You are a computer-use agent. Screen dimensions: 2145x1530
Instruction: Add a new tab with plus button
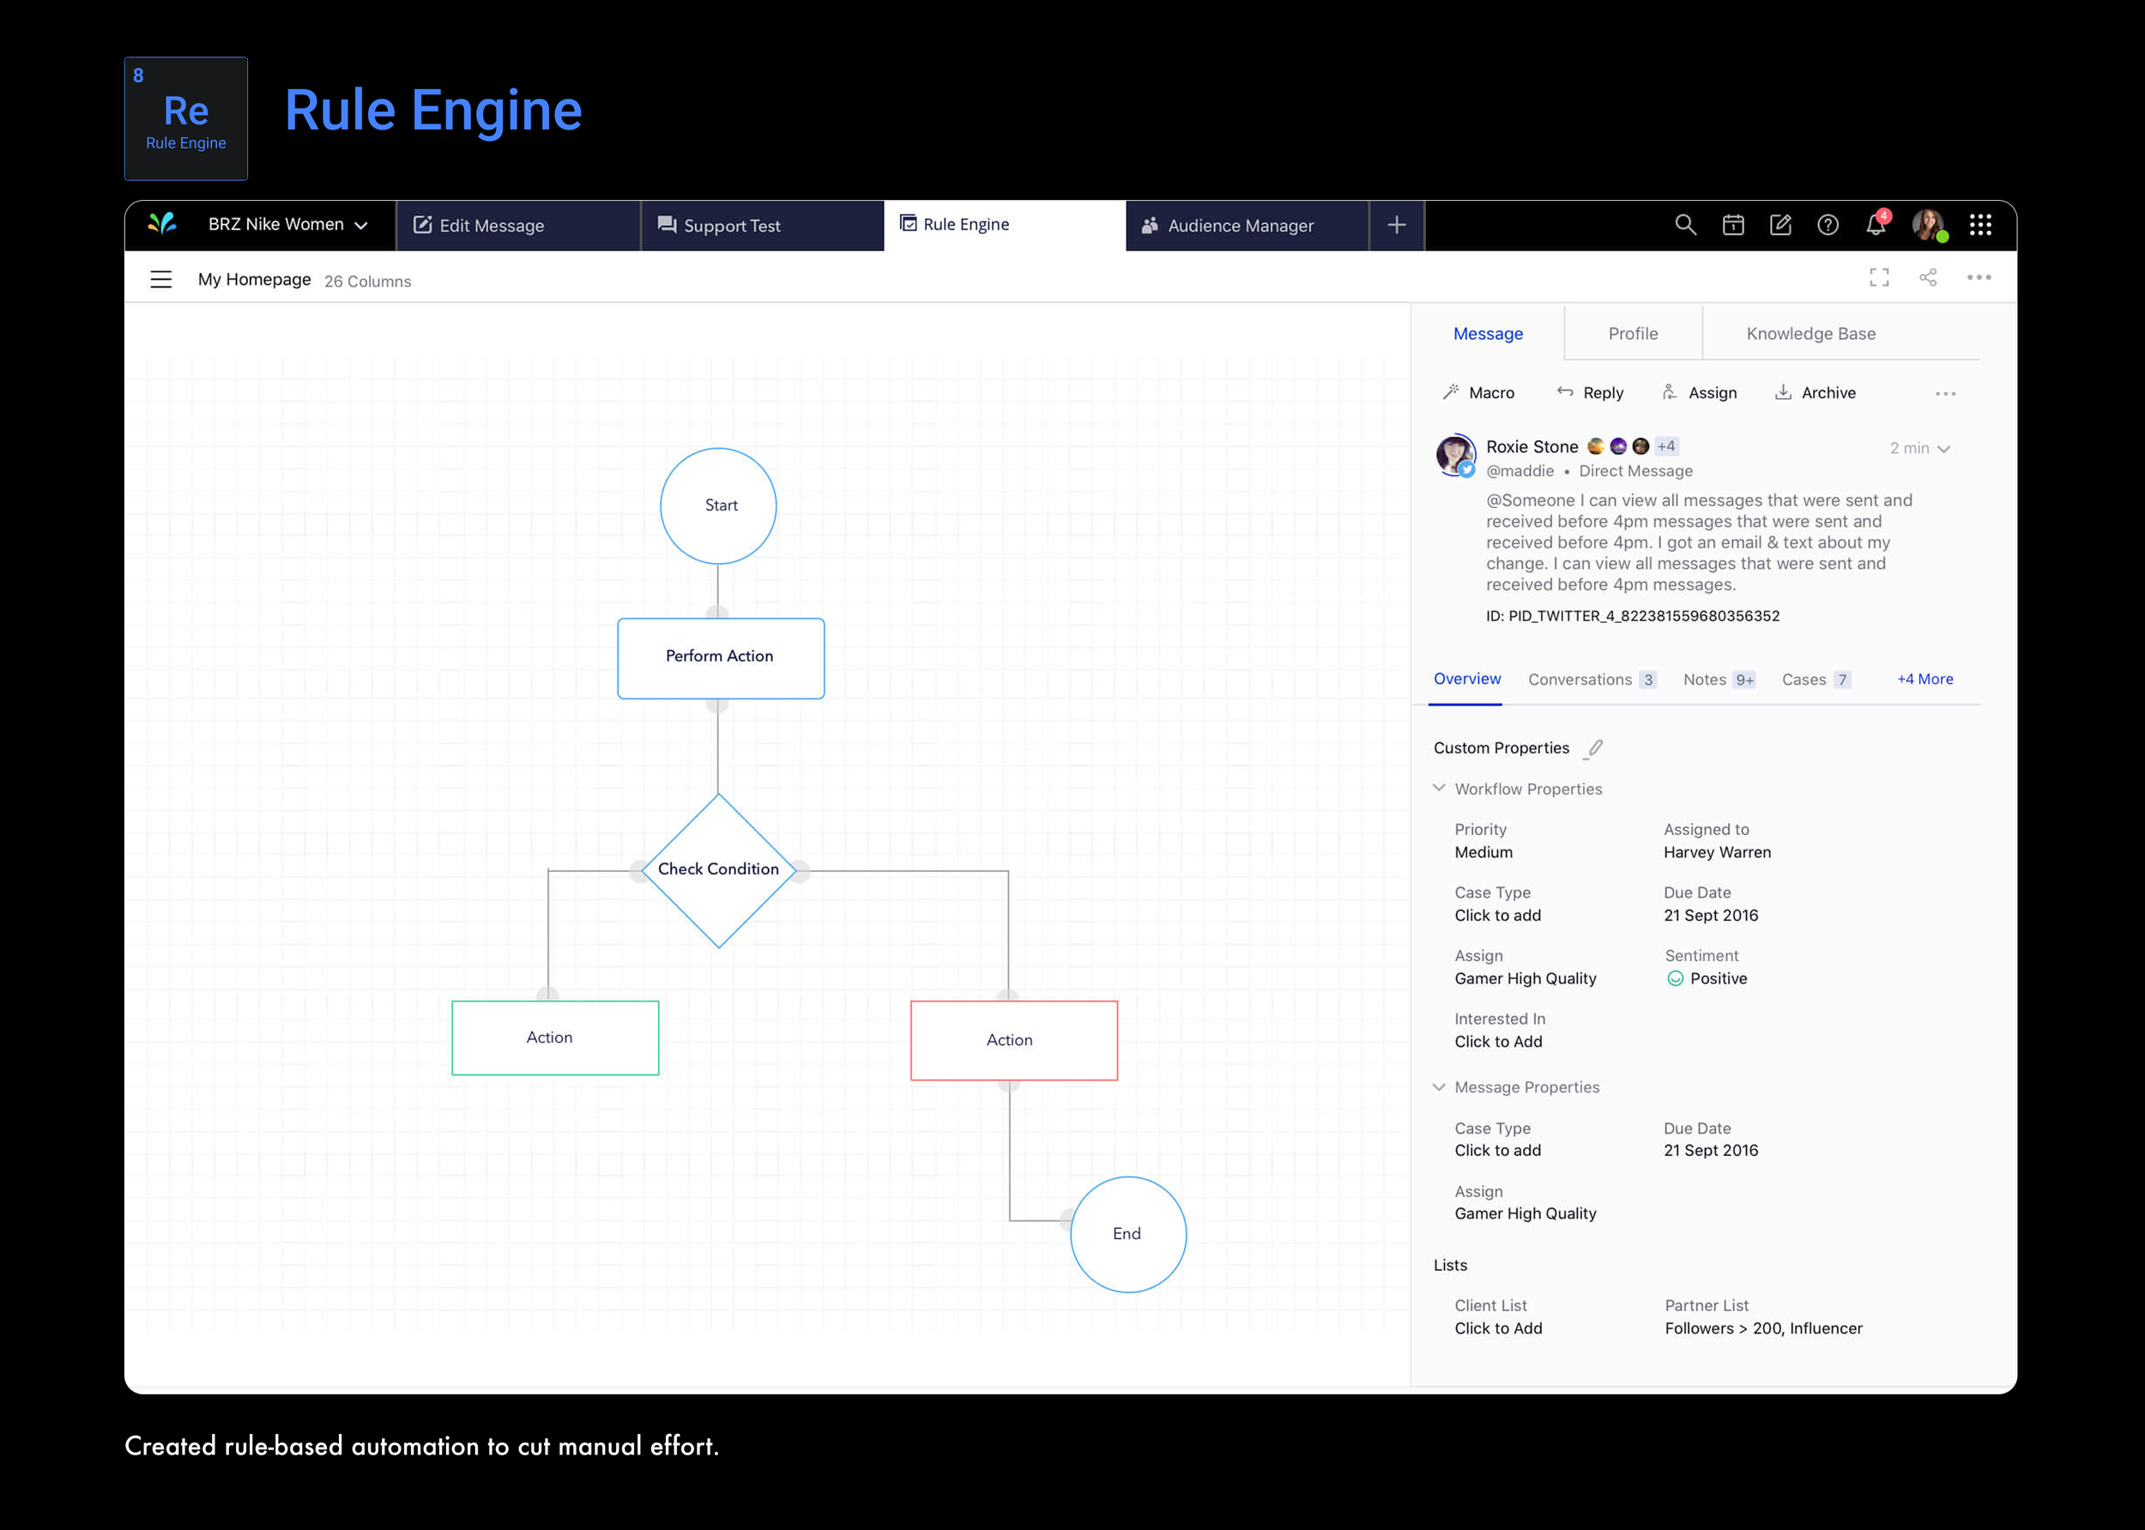click(1396, 225)
